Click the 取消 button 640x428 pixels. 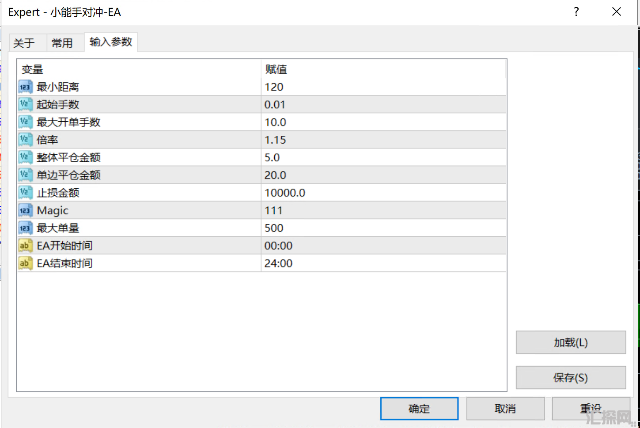pos(505,409)
